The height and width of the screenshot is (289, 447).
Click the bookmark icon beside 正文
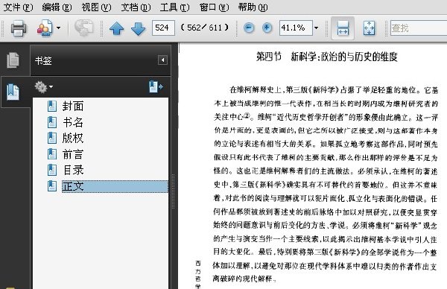[x=52, y=186]
